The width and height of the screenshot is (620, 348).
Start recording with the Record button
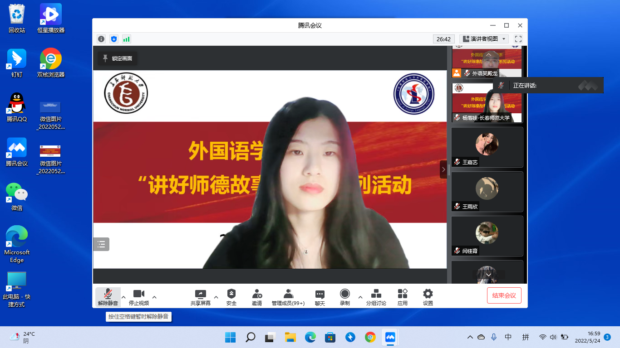[345, 297]
